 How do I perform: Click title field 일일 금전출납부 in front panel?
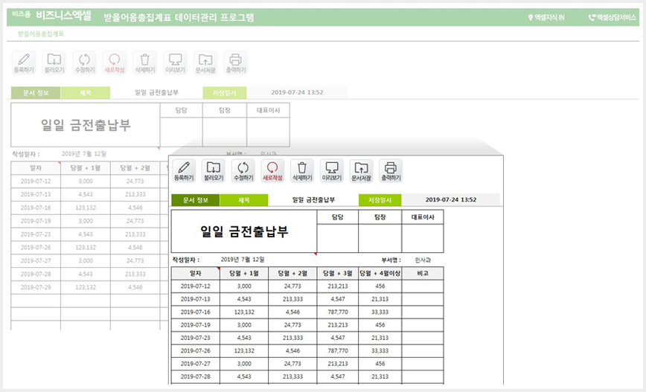coord(313,200)
